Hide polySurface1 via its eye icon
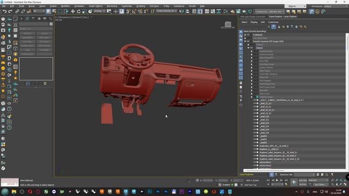Viewport: 349px width, 196px height. pos(255,162)
